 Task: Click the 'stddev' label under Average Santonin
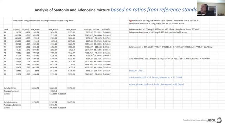[7, 94]
